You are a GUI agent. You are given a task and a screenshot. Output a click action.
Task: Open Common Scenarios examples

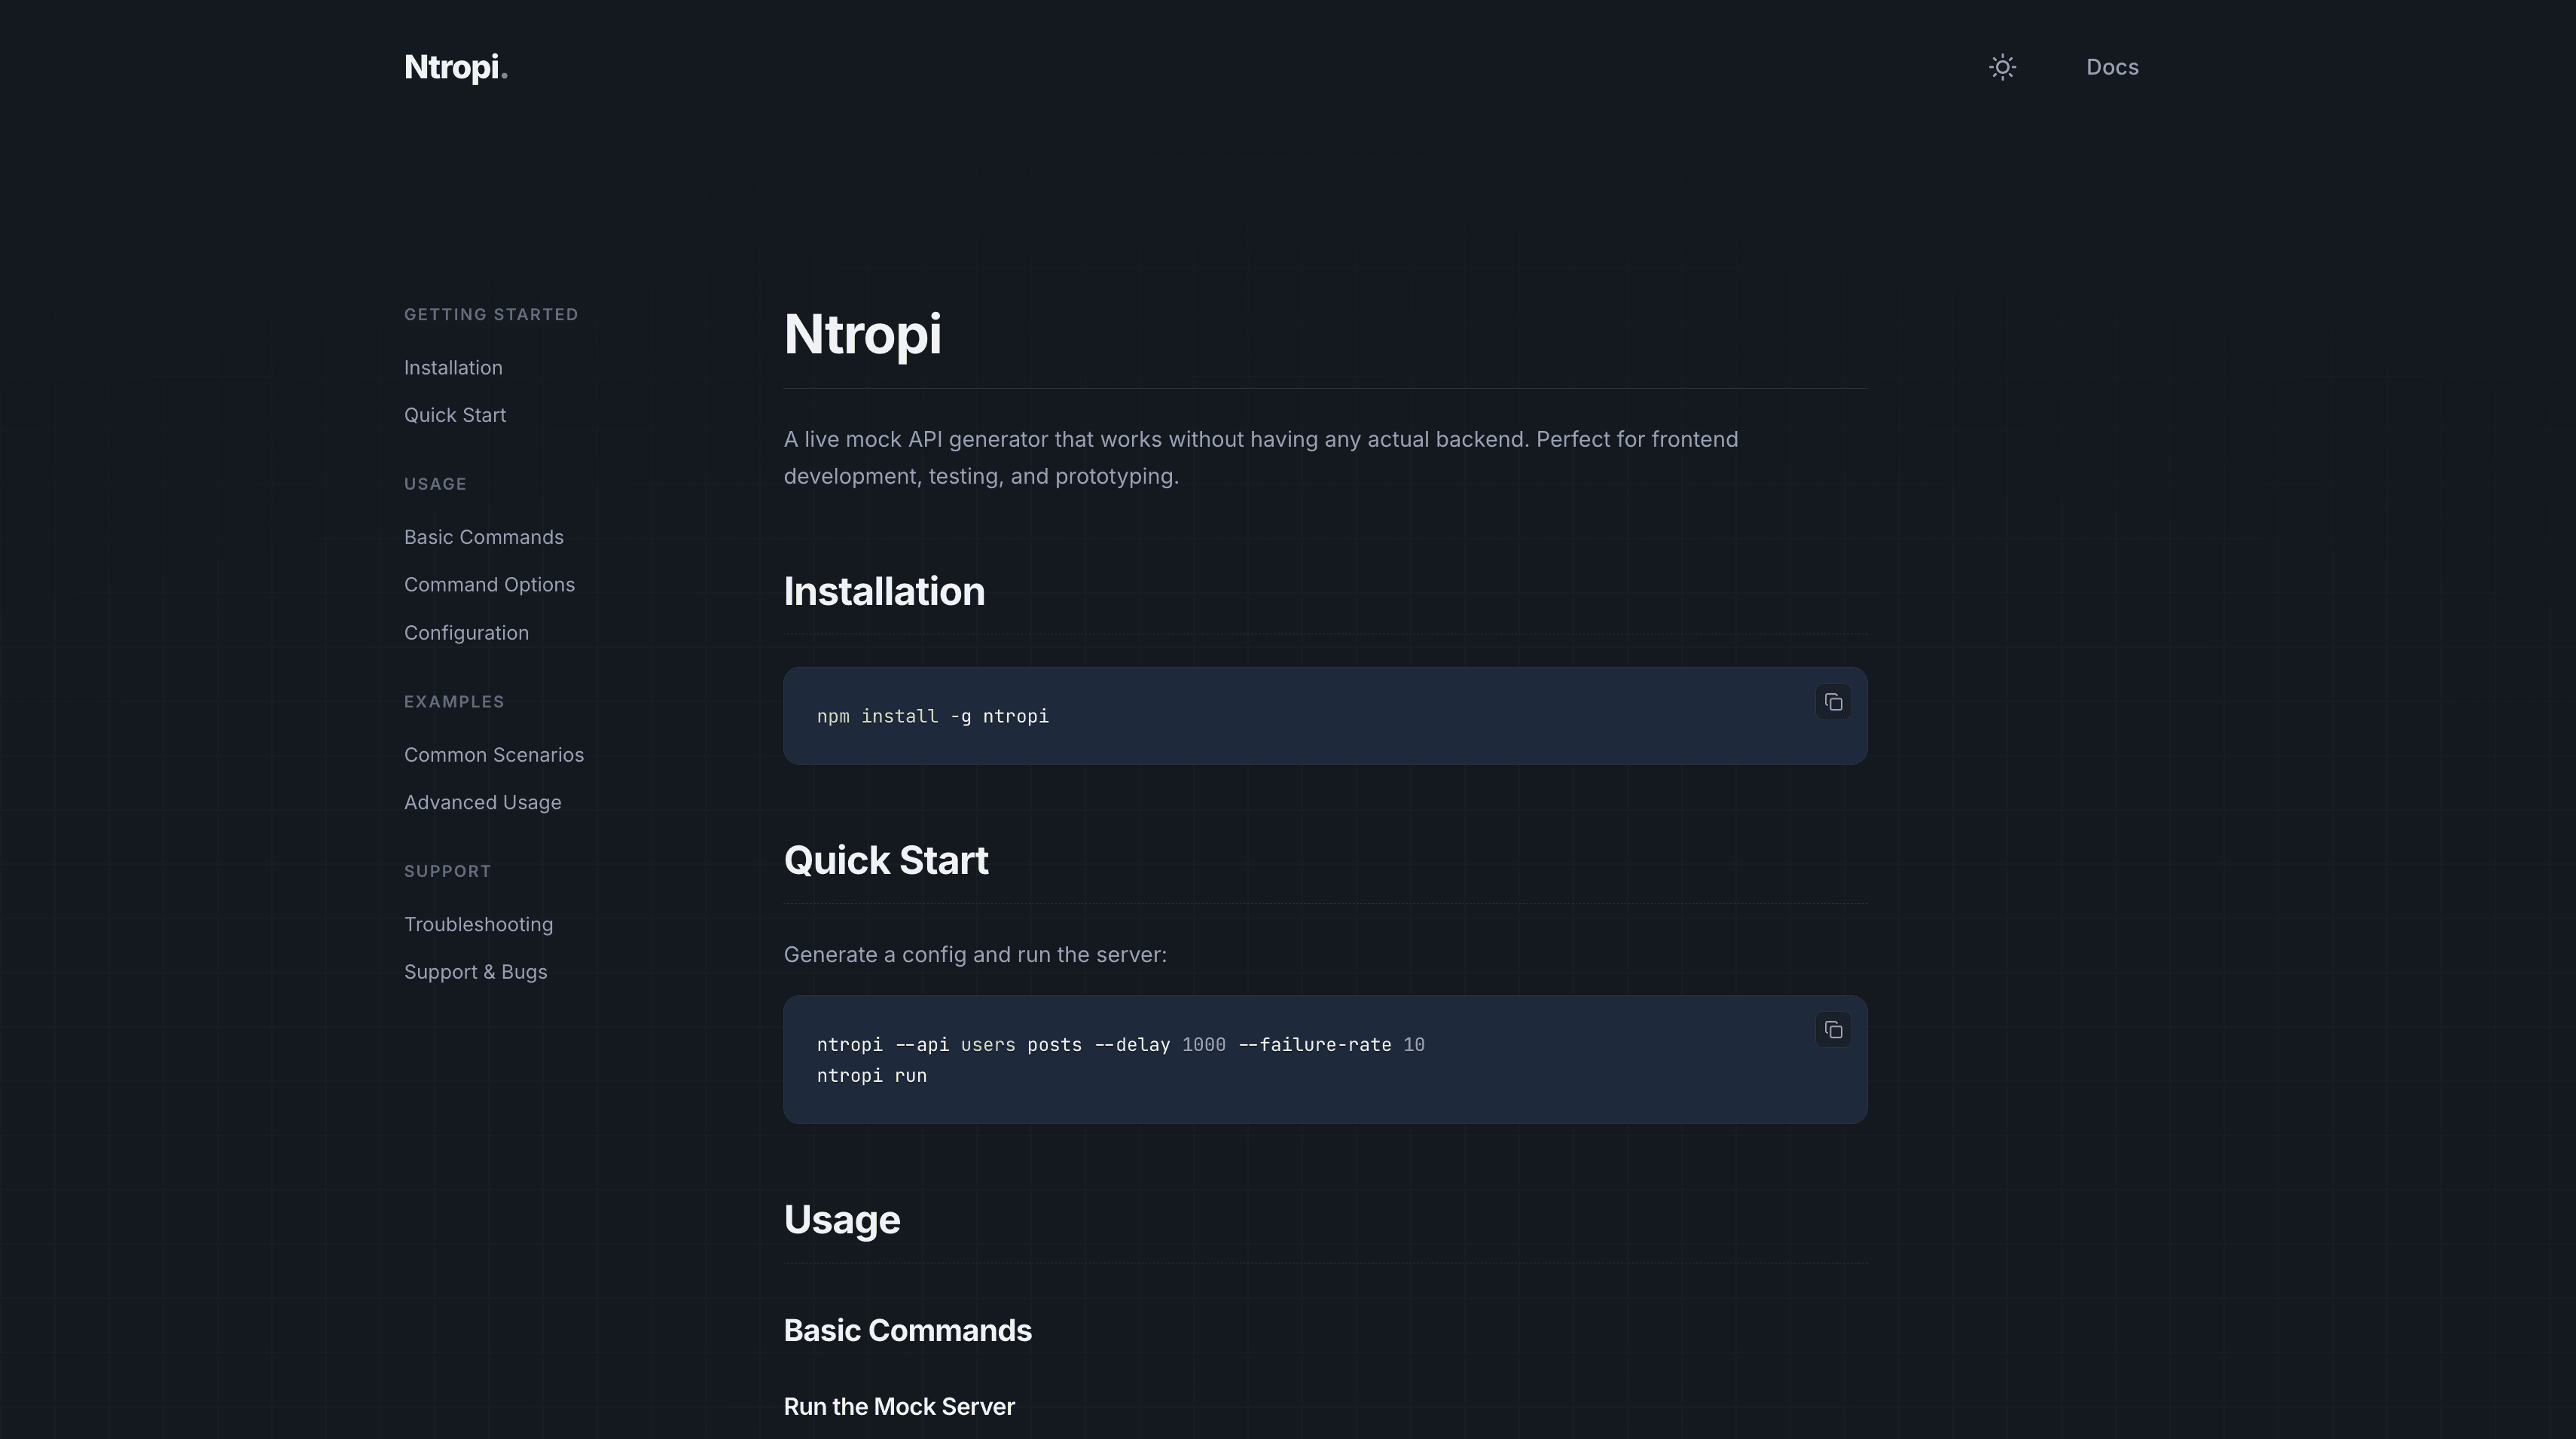click(x=494, y=754)
